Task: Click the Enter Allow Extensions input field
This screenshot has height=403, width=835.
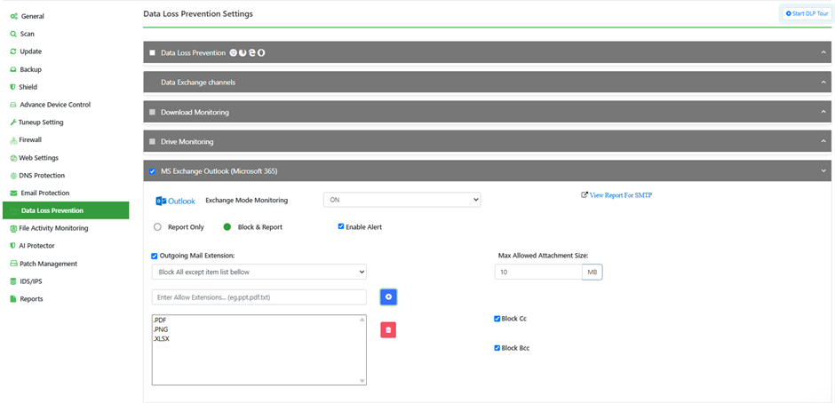Action: [259, 297]
